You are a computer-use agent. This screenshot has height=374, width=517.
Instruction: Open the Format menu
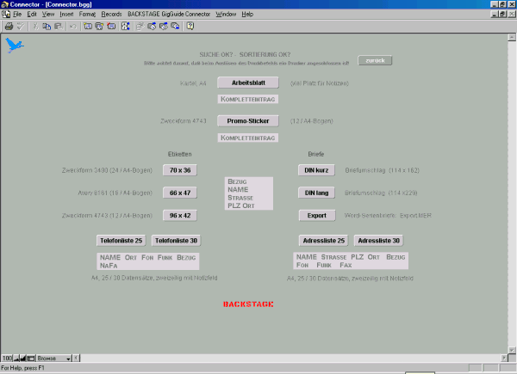click(87, 15)
